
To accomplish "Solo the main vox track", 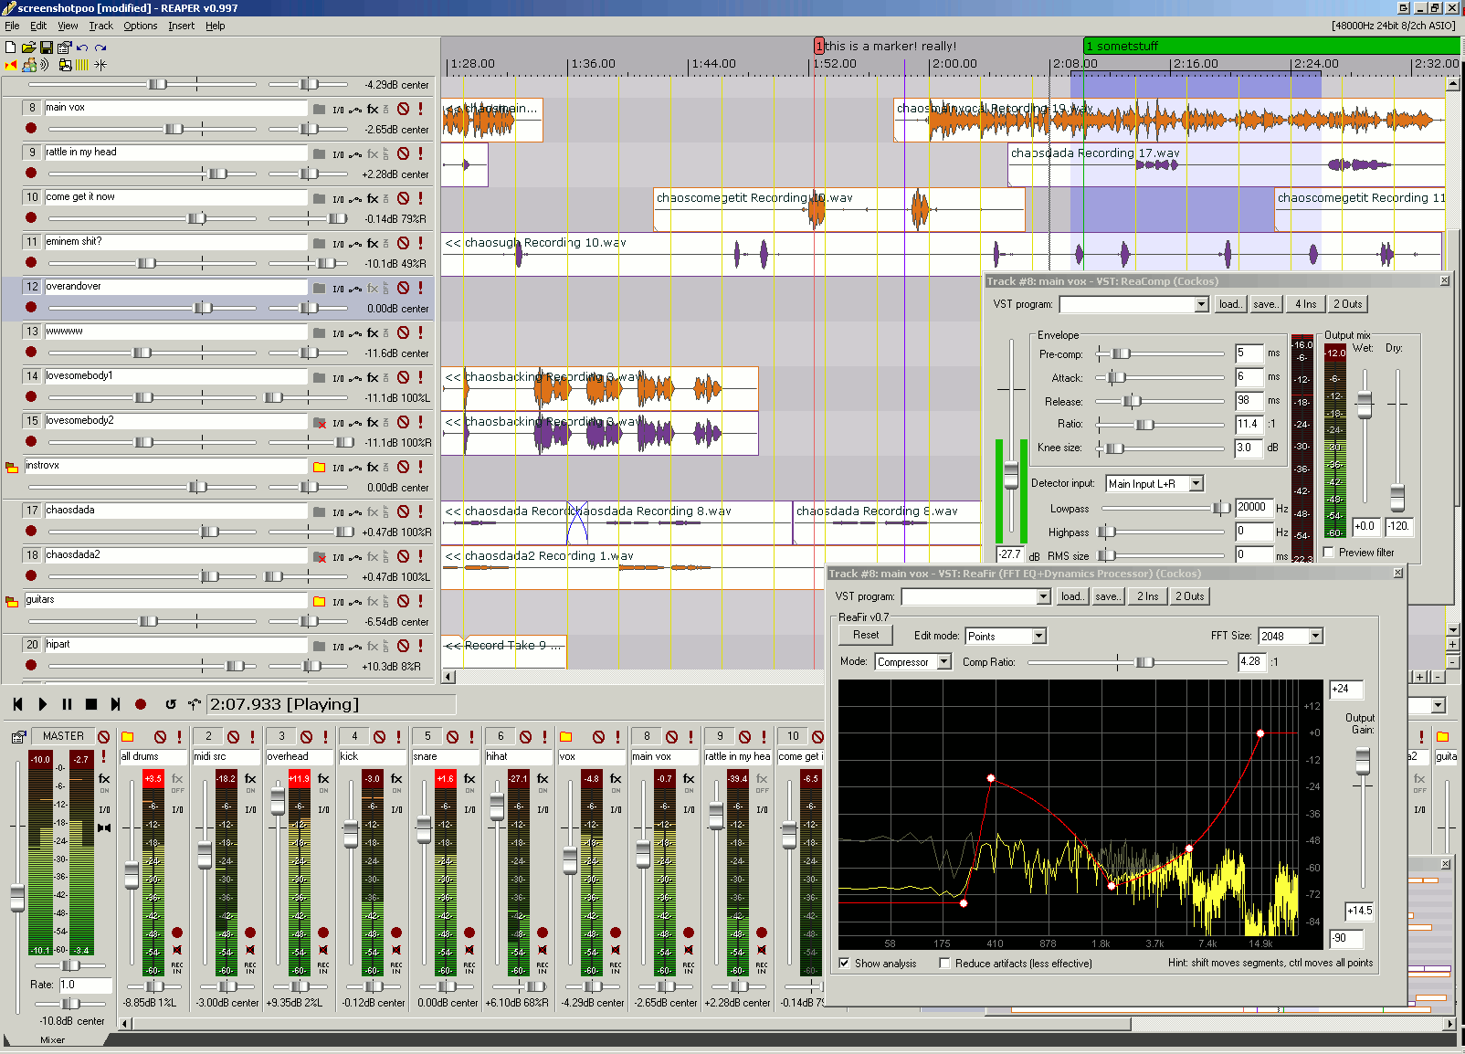I will pyautogui.click(x=420, y=109).
